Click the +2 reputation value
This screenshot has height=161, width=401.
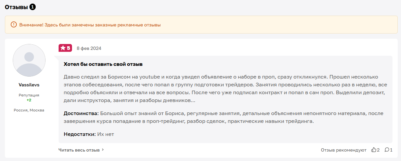pyautogui.click(x=29, y=100)
